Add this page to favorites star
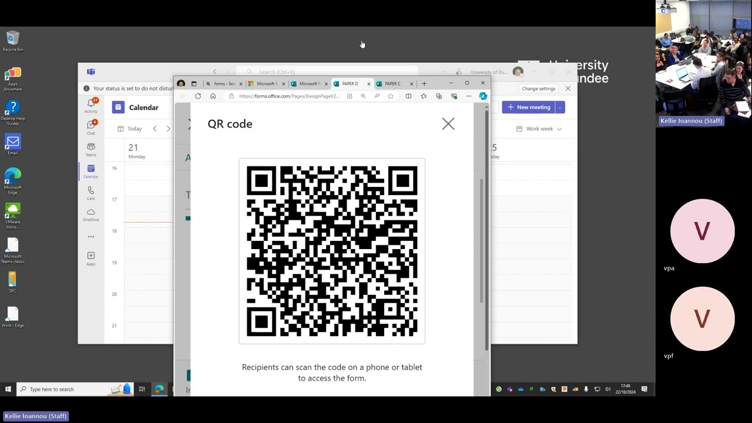The image size is (752, 423). [390, 96]
